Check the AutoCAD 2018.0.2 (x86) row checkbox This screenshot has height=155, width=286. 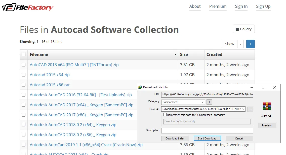24,135
